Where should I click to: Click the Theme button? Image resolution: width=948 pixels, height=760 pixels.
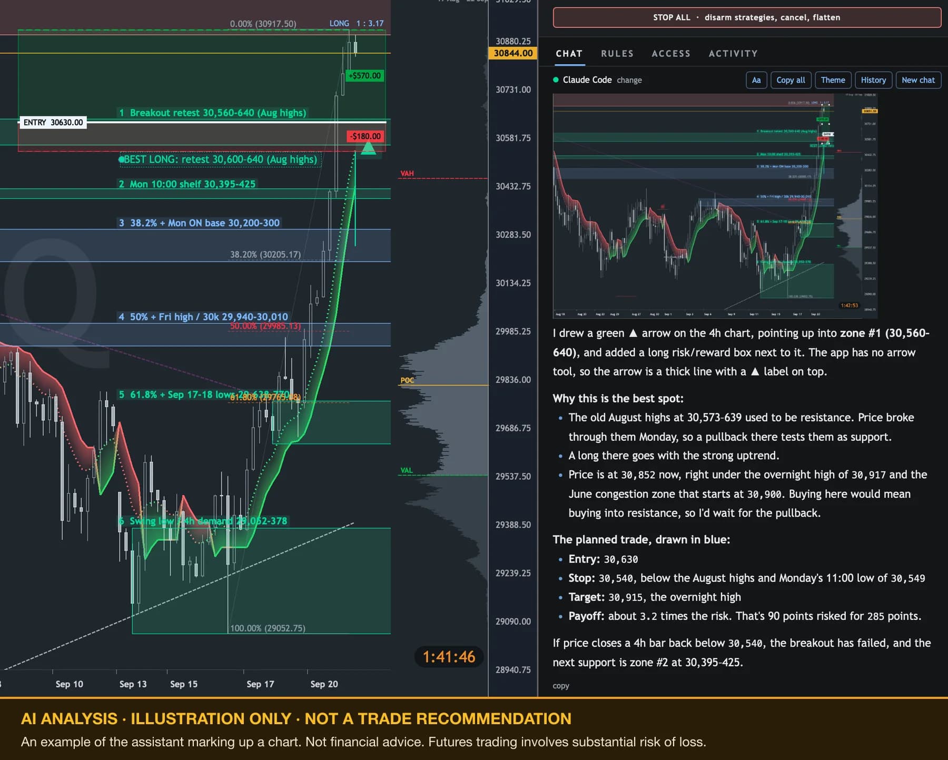tap(833, 80)
